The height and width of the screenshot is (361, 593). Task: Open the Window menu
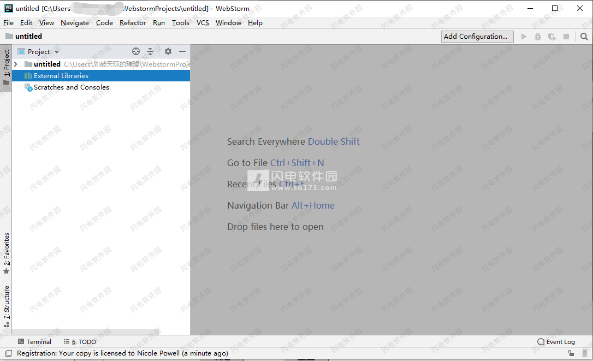[228, 23]
